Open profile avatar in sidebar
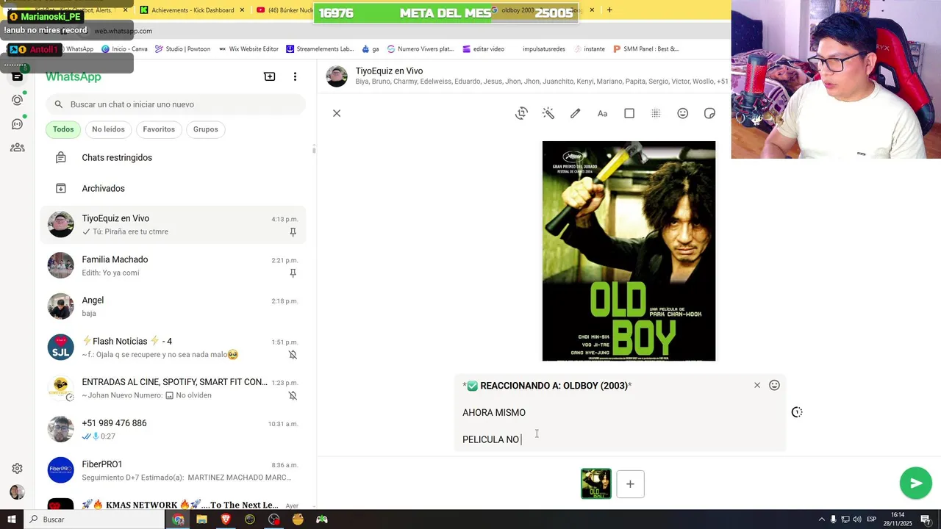 (x=17, y=492)
